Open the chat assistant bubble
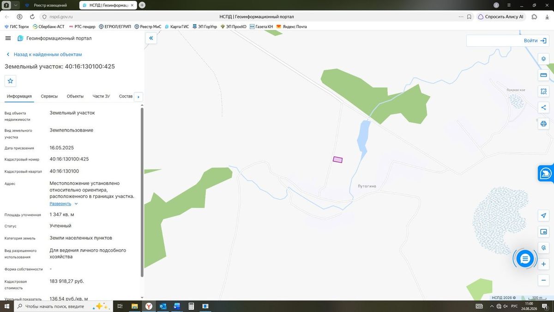The image size is (554, 312). click(525, 259)
